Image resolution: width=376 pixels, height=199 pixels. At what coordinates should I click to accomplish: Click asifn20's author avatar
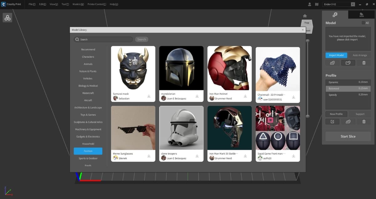[260, 158]
